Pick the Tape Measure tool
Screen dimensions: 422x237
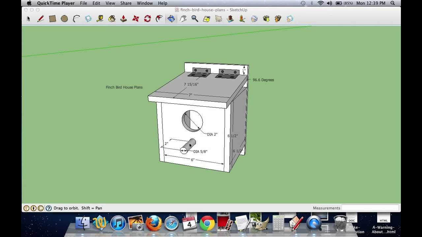[100, 19]
